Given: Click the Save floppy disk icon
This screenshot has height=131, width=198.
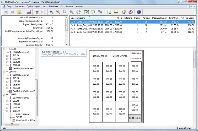Looking at the screenshot, I should coord(29,12).
